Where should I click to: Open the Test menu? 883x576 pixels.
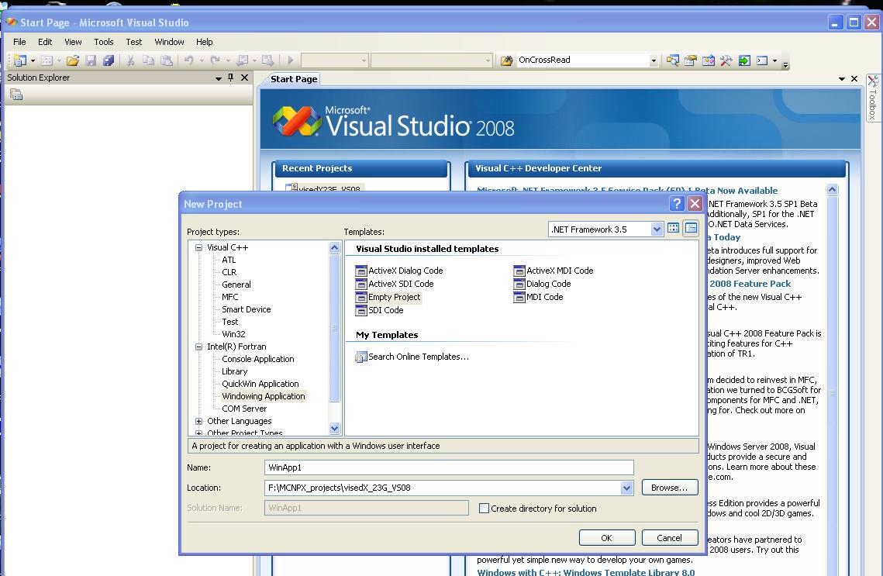click(x=134, y=42)
